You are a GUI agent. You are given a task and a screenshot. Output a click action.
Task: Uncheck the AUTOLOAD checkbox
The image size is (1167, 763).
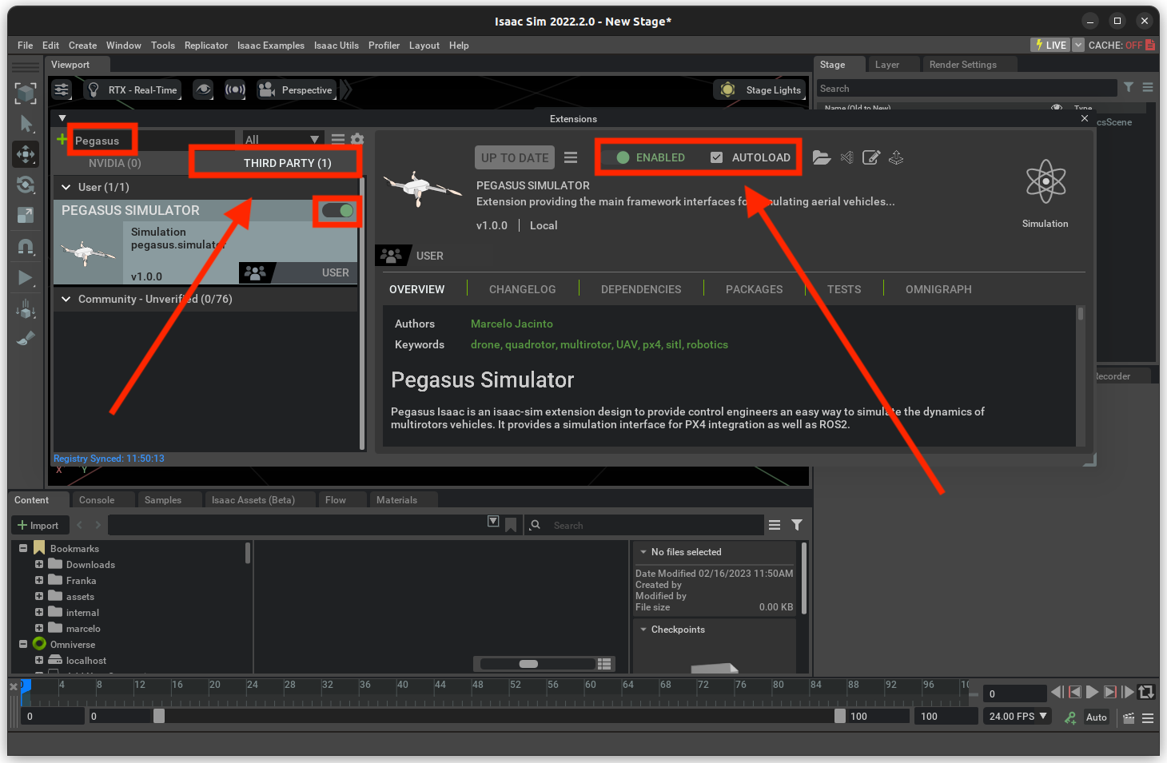715,157
